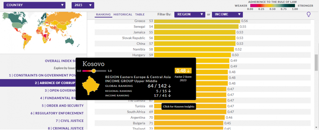Click the world map thumbnail
Viewport: 319px width, 130px height.
[x=42, y=30]
